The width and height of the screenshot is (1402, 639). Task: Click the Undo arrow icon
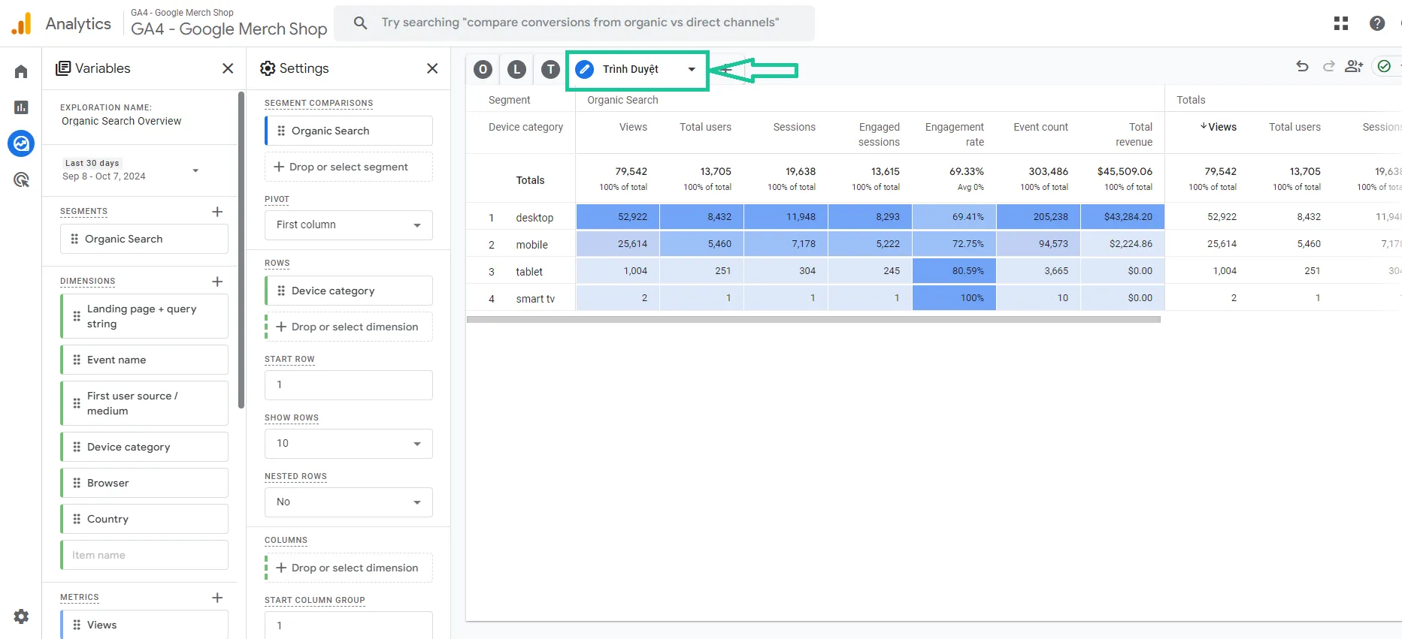tap(1303, 66)
